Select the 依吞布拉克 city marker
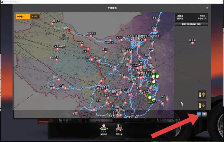Image resolution: width=224 pixels, height=142 pixels. click(x=57, y=49)
